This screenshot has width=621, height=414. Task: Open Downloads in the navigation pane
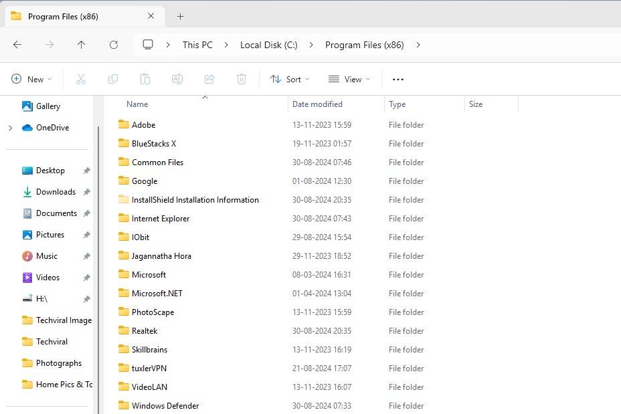55,192
